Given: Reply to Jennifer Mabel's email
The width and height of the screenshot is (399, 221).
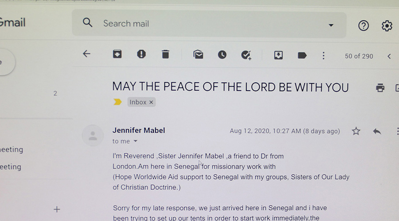Looking at the screenshot, I should 377,131.
